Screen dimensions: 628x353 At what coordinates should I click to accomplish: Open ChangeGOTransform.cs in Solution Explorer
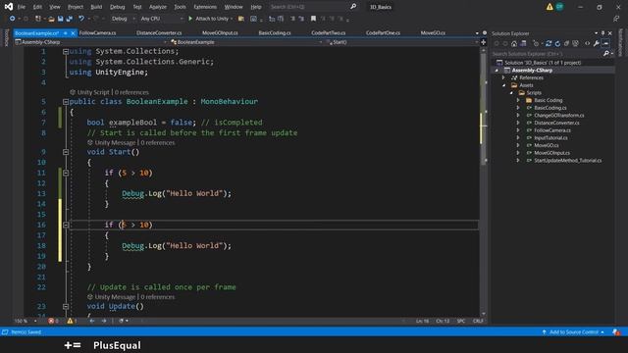[x=559, y=116]
